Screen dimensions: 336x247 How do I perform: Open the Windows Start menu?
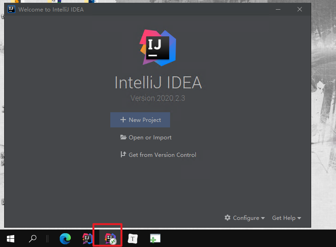11,238
